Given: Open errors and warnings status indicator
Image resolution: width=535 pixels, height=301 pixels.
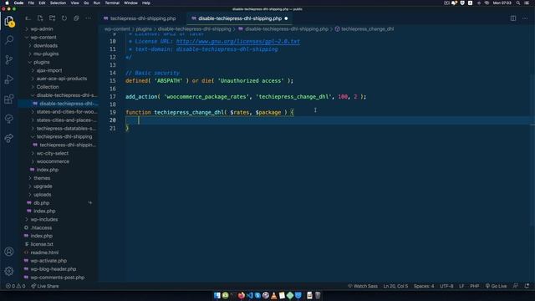Looking at the screenshot, I should (x=15, y=286).
